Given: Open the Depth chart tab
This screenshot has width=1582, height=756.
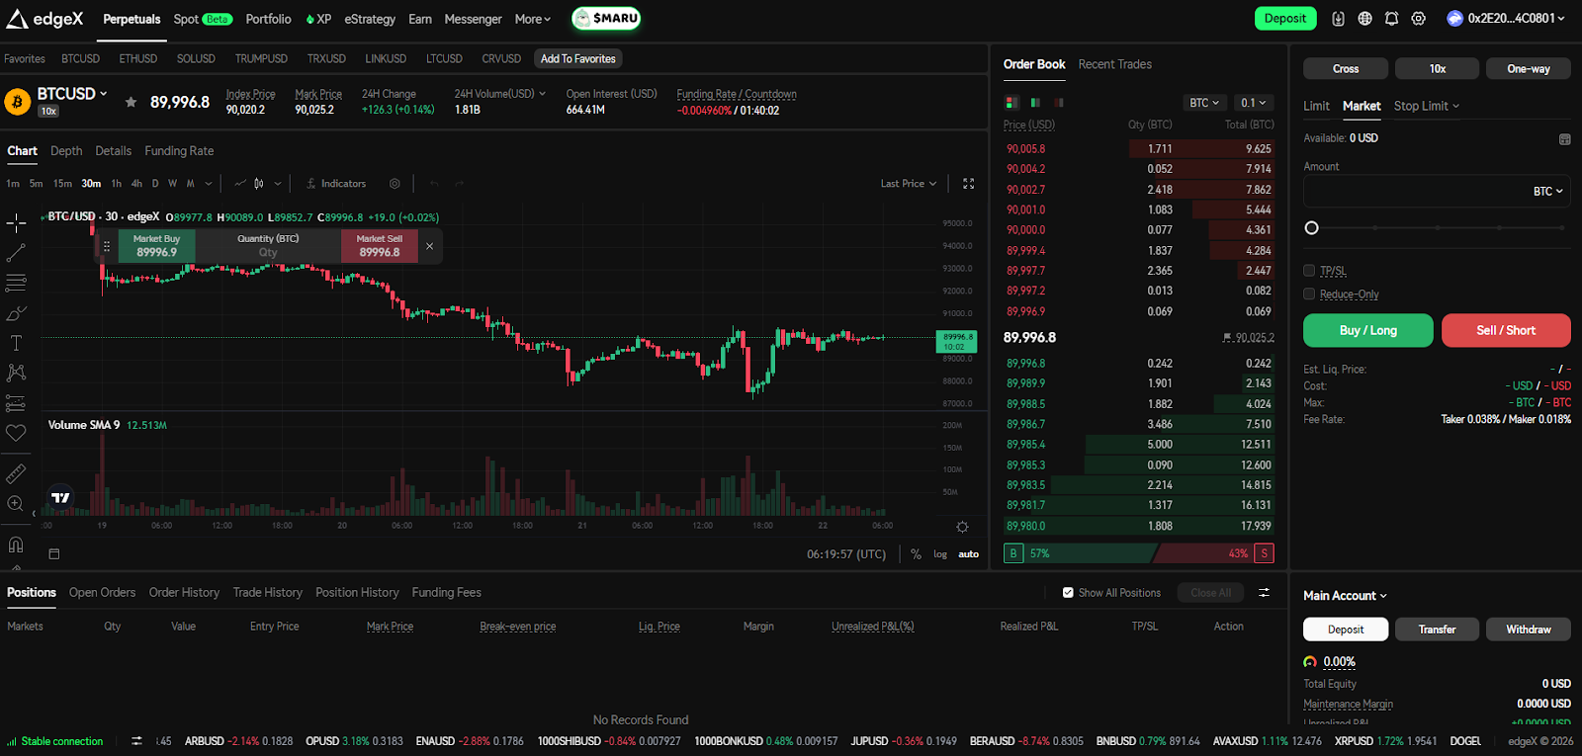Looking at the screenshot, I should click(x=66, y=151).
